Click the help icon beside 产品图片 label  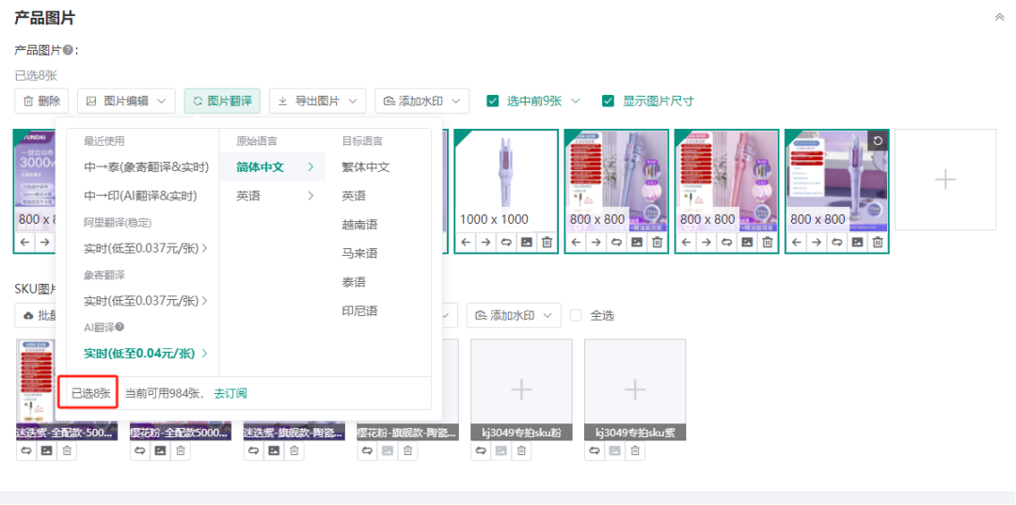(x=68, y=50)
